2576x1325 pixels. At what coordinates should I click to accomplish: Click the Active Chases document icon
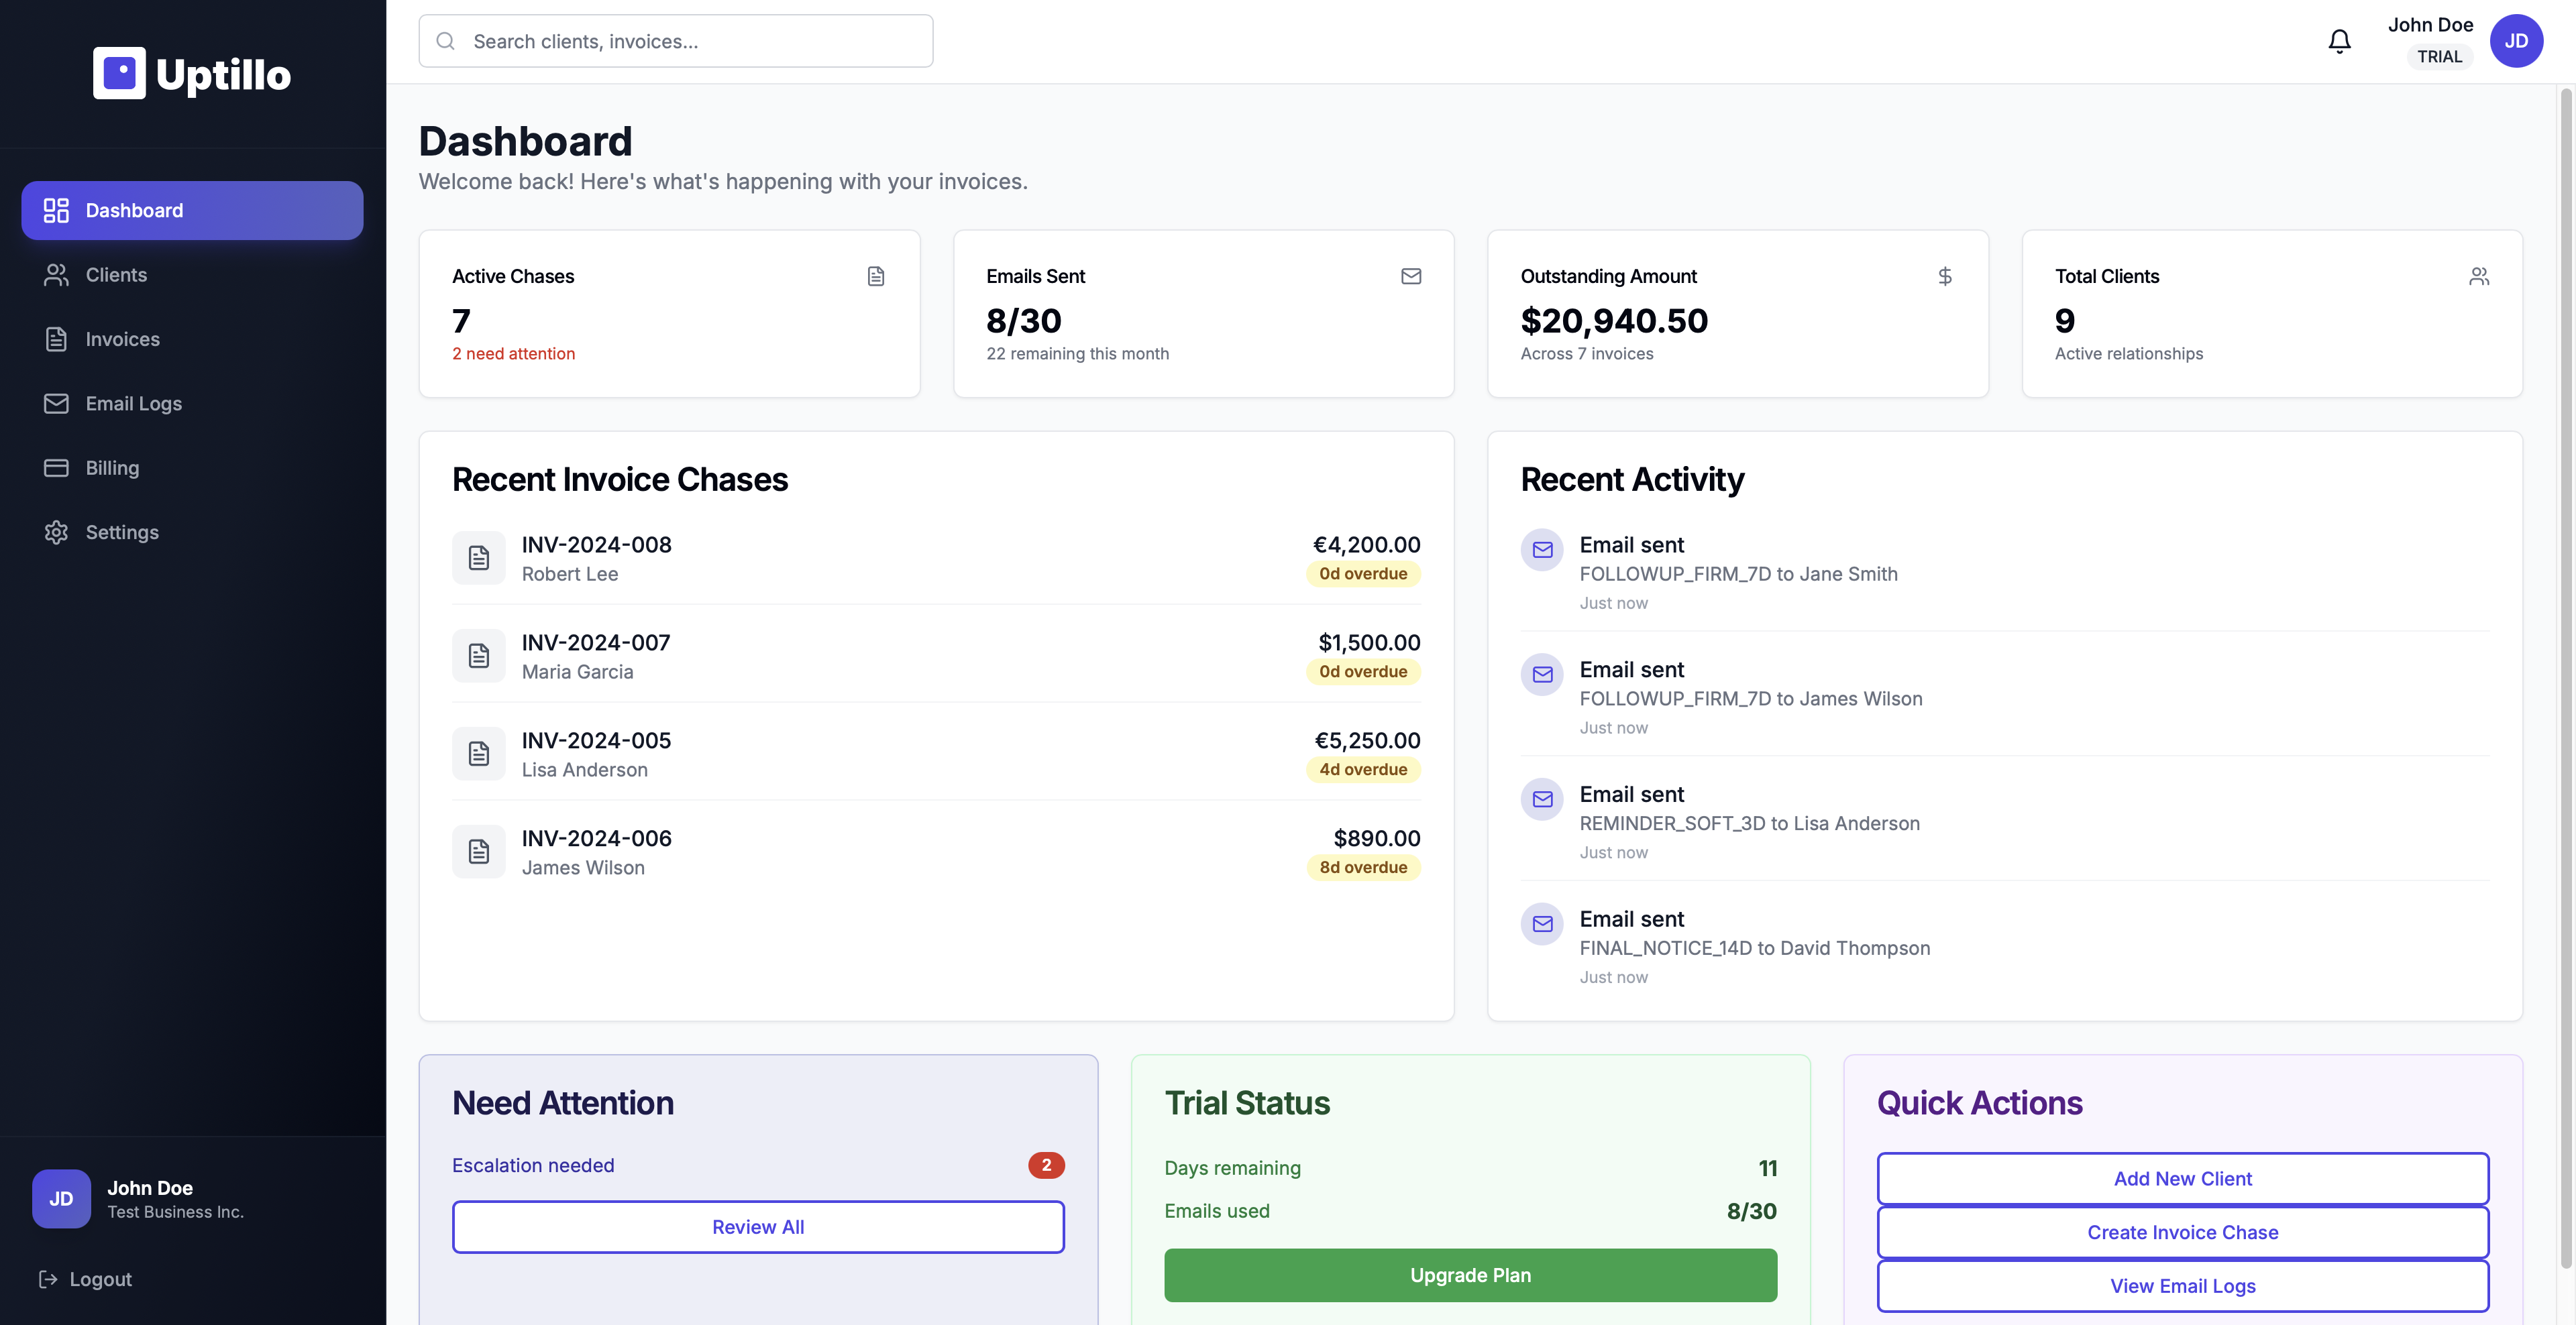[876, 276]
